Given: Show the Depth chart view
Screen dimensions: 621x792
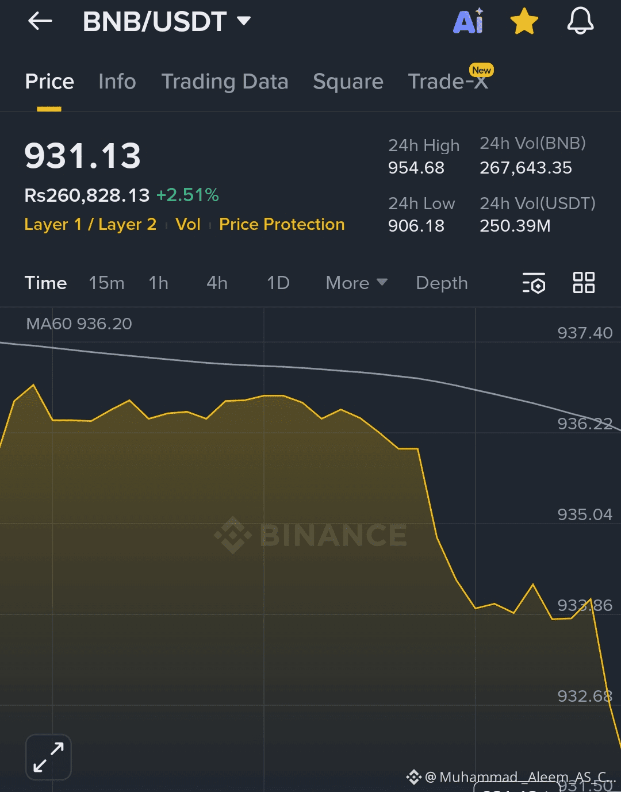Looking at the screenshot, I should coord(442,283).
